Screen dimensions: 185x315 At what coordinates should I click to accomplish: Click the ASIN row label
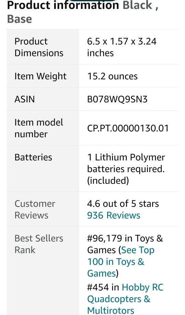[24, 99]
